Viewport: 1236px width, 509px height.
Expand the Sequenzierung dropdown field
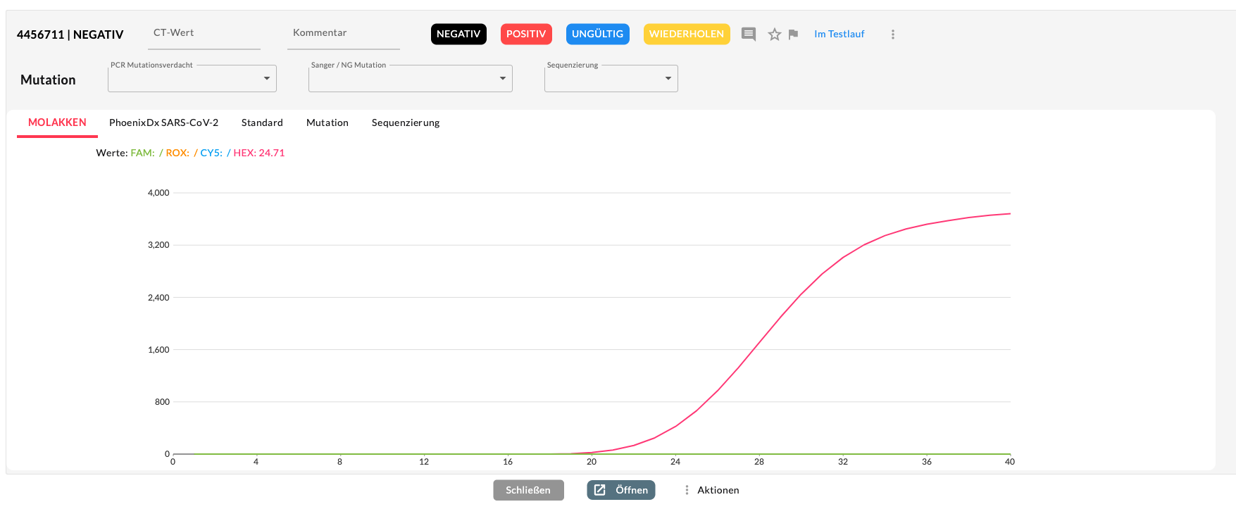tap(611, 78)
